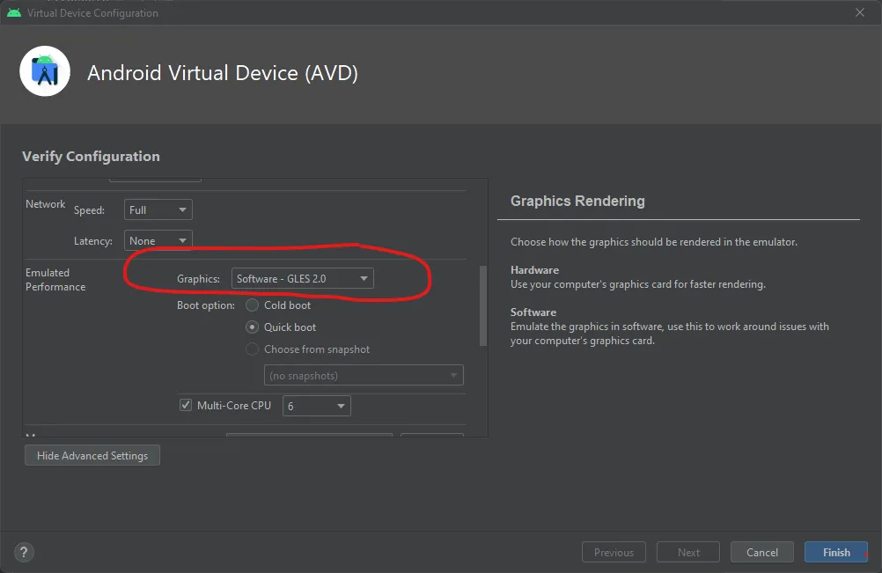Open the help question mark button
Viewport: 882px width, 573px height.
(x=24, y=552)
